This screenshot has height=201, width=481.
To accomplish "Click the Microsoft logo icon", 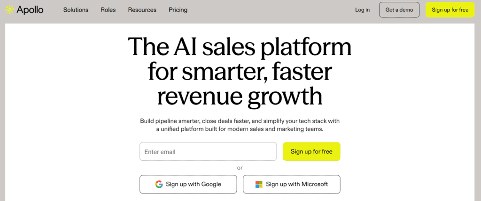I will coord(259,184).
